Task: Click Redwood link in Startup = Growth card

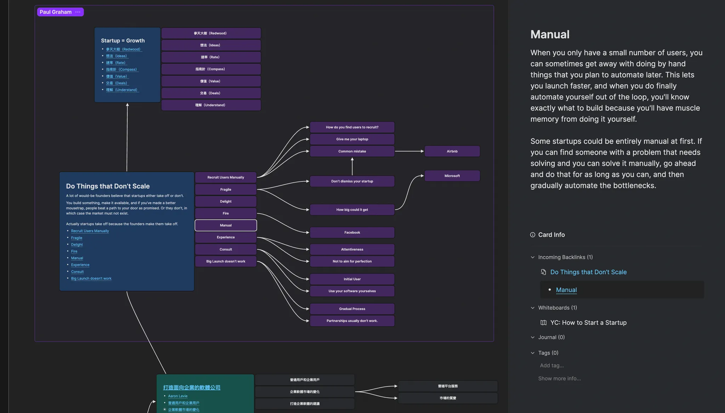Action: [x=123, y=49]
